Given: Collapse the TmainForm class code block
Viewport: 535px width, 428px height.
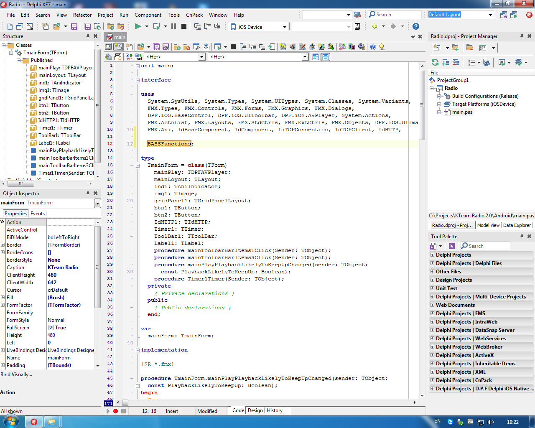Looking at the screenshot, I should (x=138, y=166).
